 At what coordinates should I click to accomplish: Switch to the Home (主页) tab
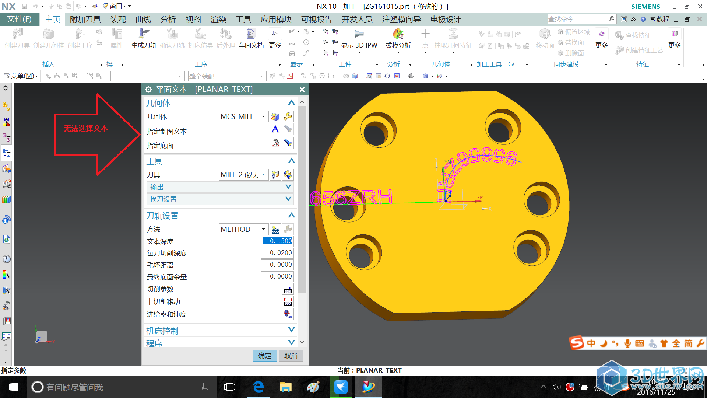point(52,19)
